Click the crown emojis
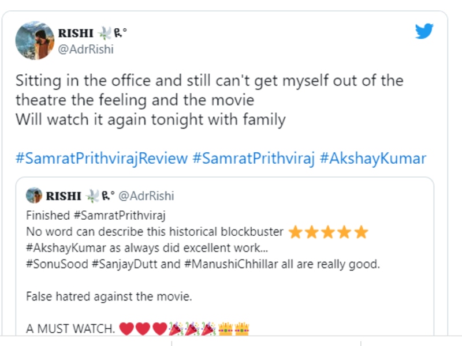This screenshot has height=346, width=462. click(234, 329)
